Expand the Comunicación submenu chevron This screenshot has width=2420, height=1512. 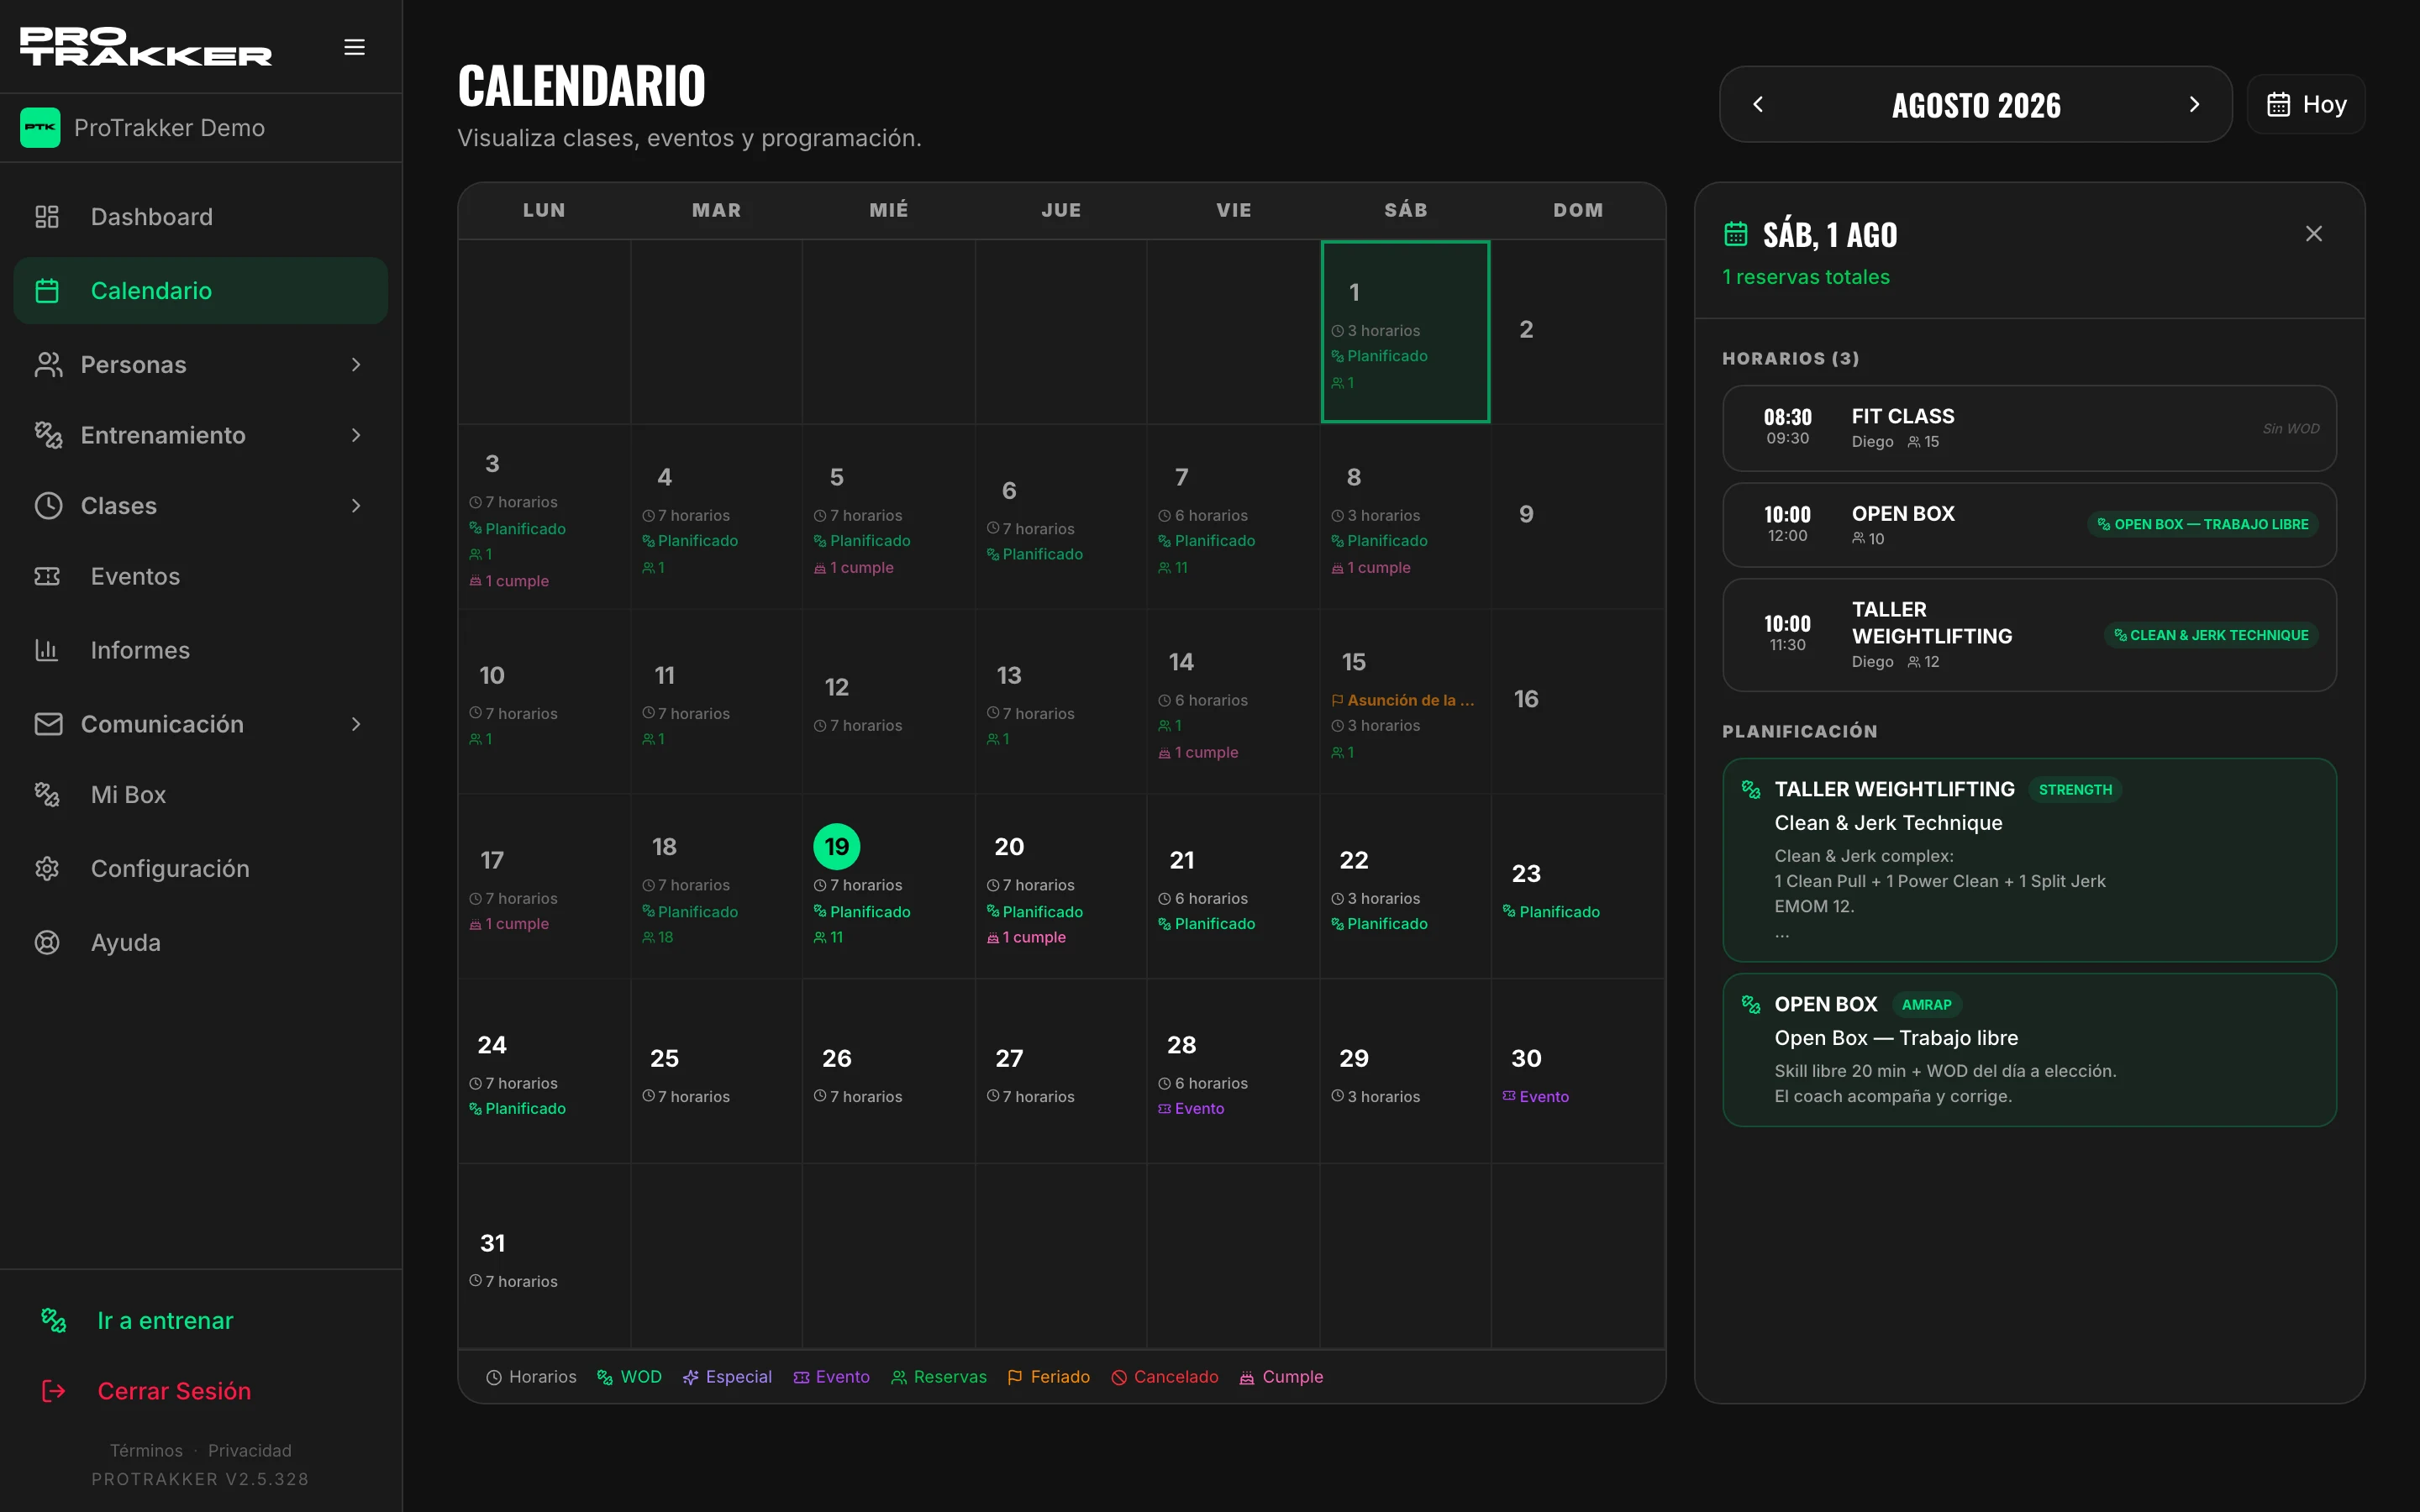click(x=356, y=724)
